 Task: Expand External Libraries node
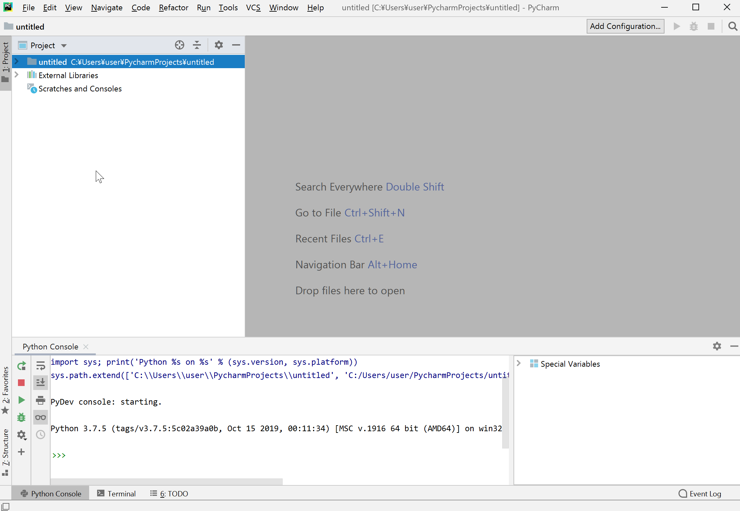[x=16, y=75]
